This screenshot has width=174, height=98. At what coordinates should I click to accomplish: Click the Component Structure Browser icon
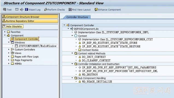[4, 17]
